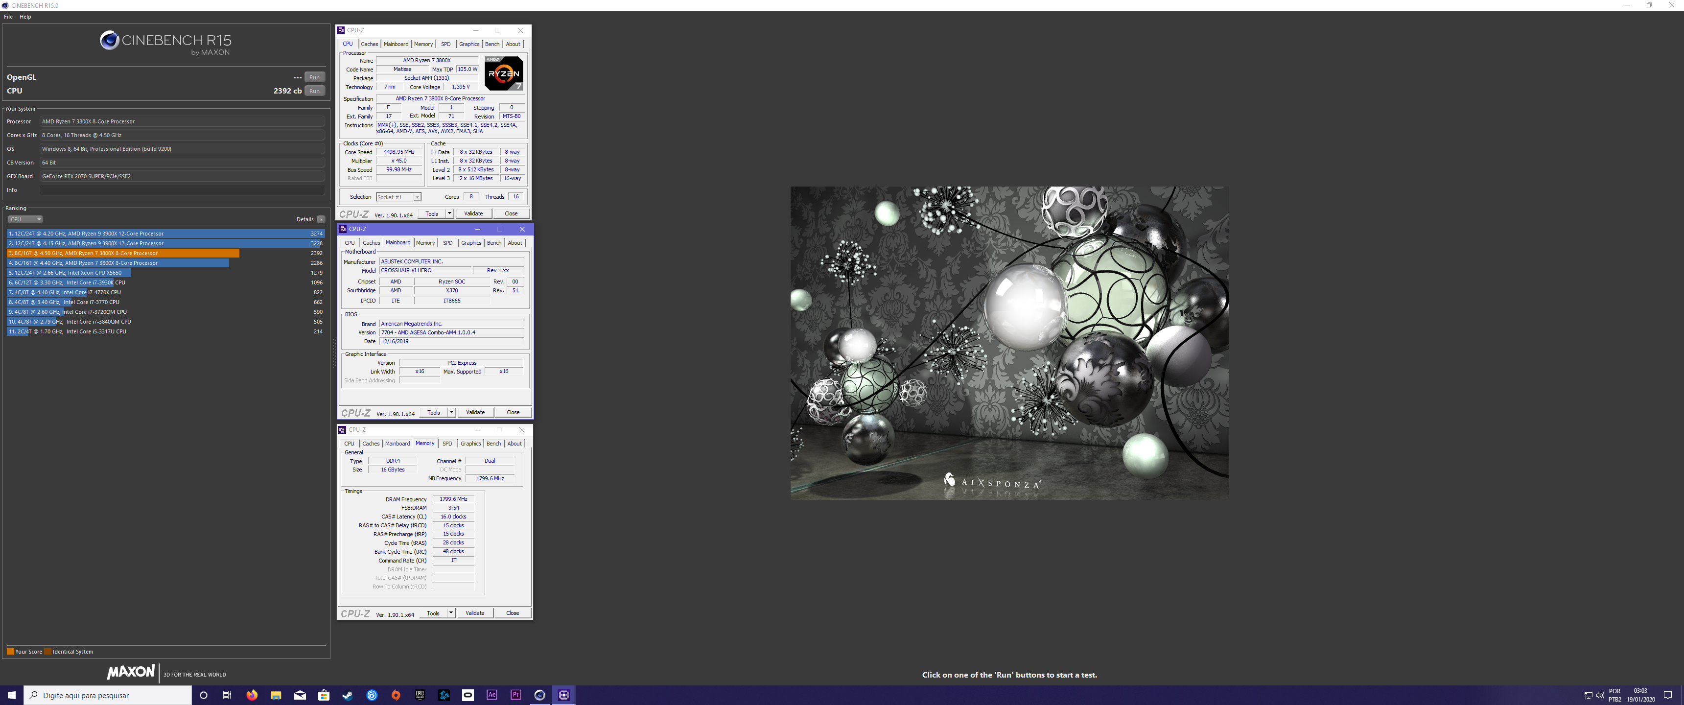The height and width of the screenshot is (705, 1684).
Task: Open Adobe Premiere Pro from the taskbar
Action: (x=516, y=695)
